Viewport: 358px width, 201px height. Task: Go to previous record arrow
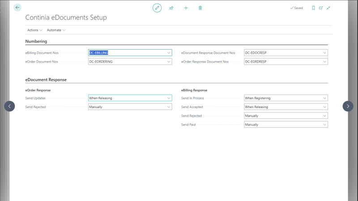(9, 106)
